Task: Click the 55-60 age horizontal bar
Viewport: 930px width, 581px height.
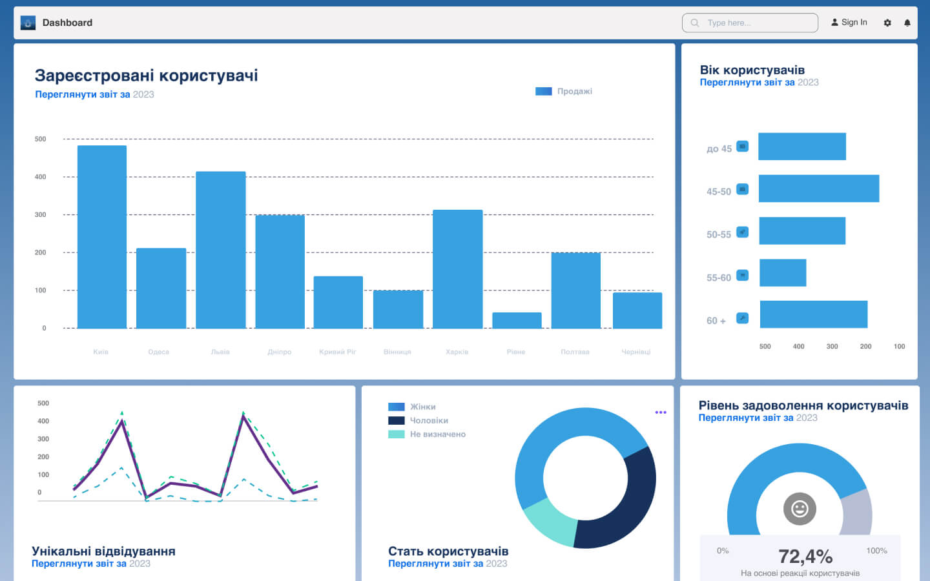Action: 783,272
